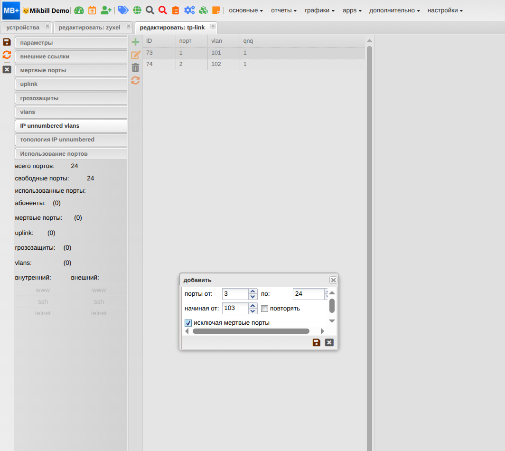This screenshot has height=451, width=505.
Task: Open the дополнительно dropdown menu
Action: coord(394,10)
